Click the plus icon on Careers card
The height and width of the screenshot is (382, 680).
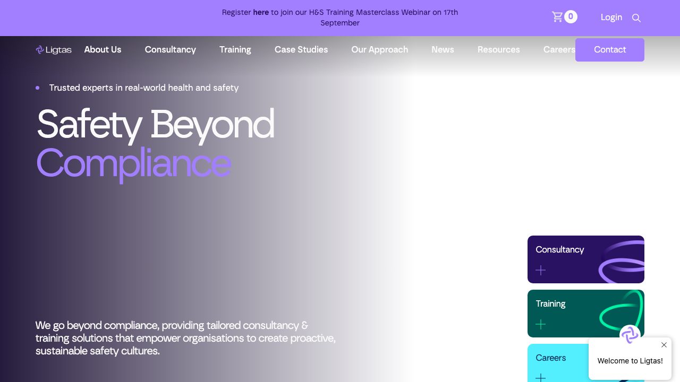point(541,378)
